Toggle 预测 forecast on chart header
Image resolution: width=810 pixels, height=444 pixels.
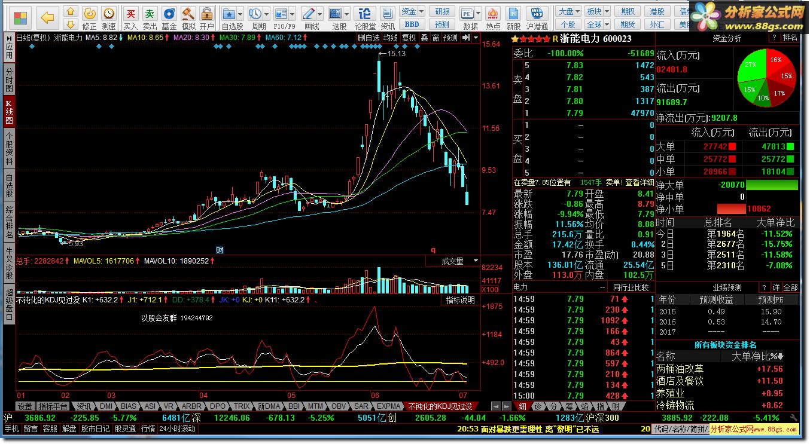[450, 38]
